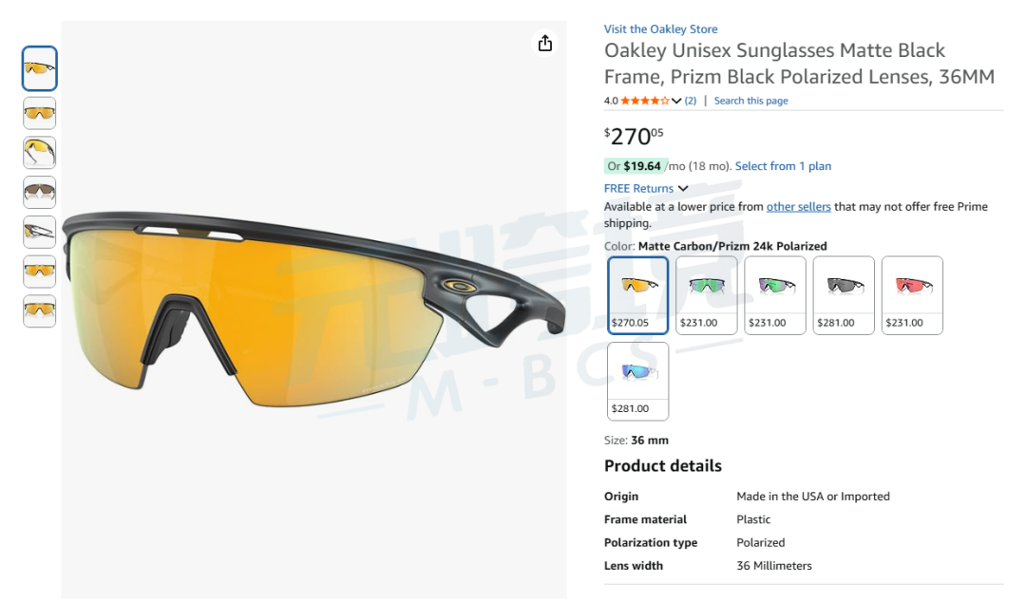Click the Search this page link

coord(750,101)
